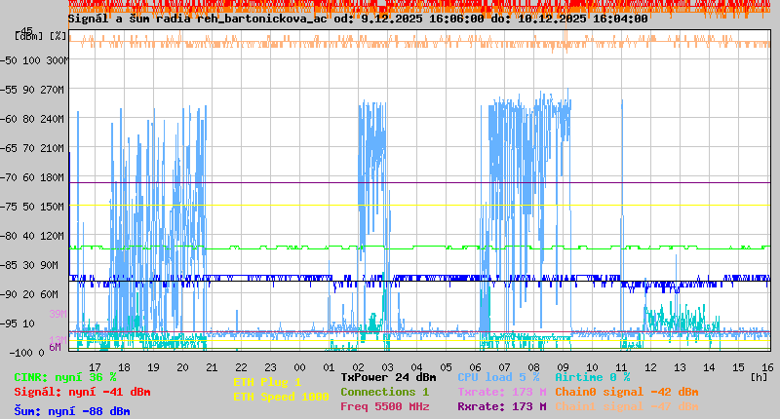Click the 'Airtime 0 %' legend entry
Screen dimensions: 780x419
593,378
